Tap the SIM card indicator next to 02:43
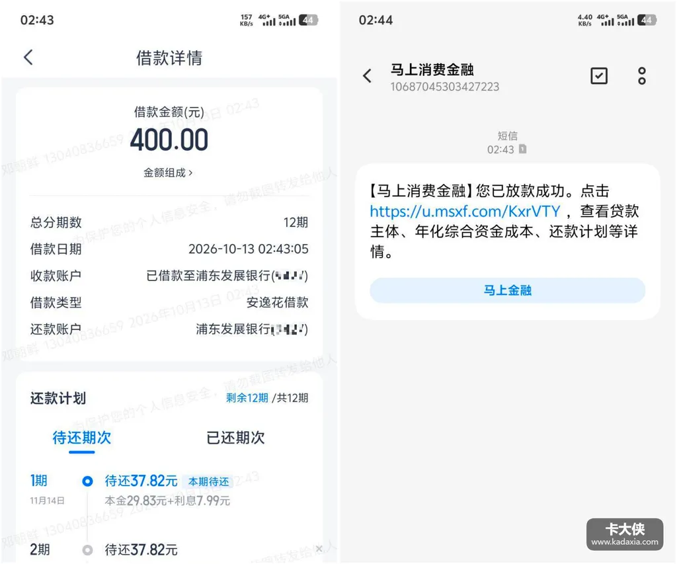The image size is (677, 564). pos(522,149)
